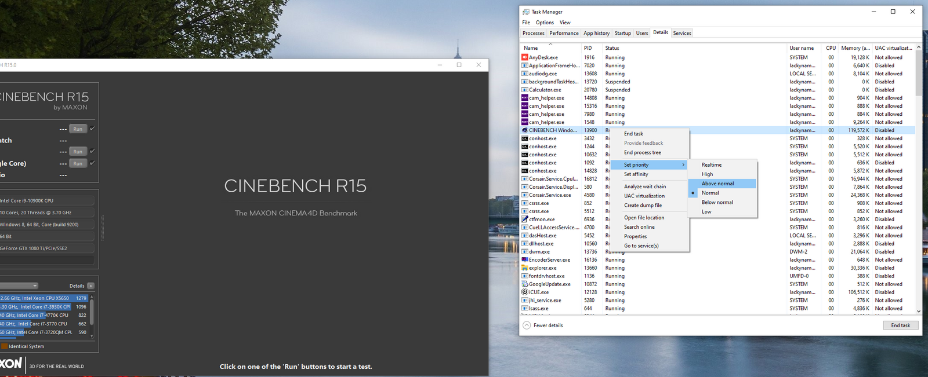Click the dasHost.exe process icon
The image size is (928, 377).
[525, 236]
